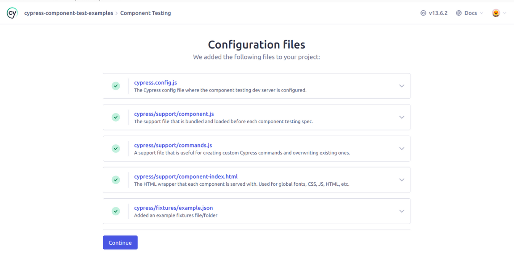Click the Cypress logo in the header
The width and height of the screenshot is (514, 268).
point(12,13)
